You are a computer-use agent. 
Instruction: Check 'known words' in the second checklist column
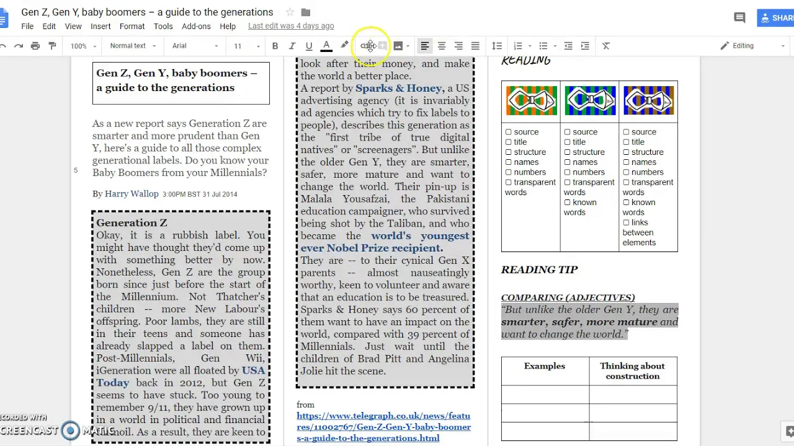tap(567, 203)
